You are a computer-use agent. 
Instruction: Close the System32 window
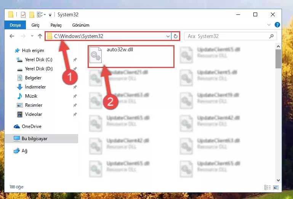coord(273,14)
